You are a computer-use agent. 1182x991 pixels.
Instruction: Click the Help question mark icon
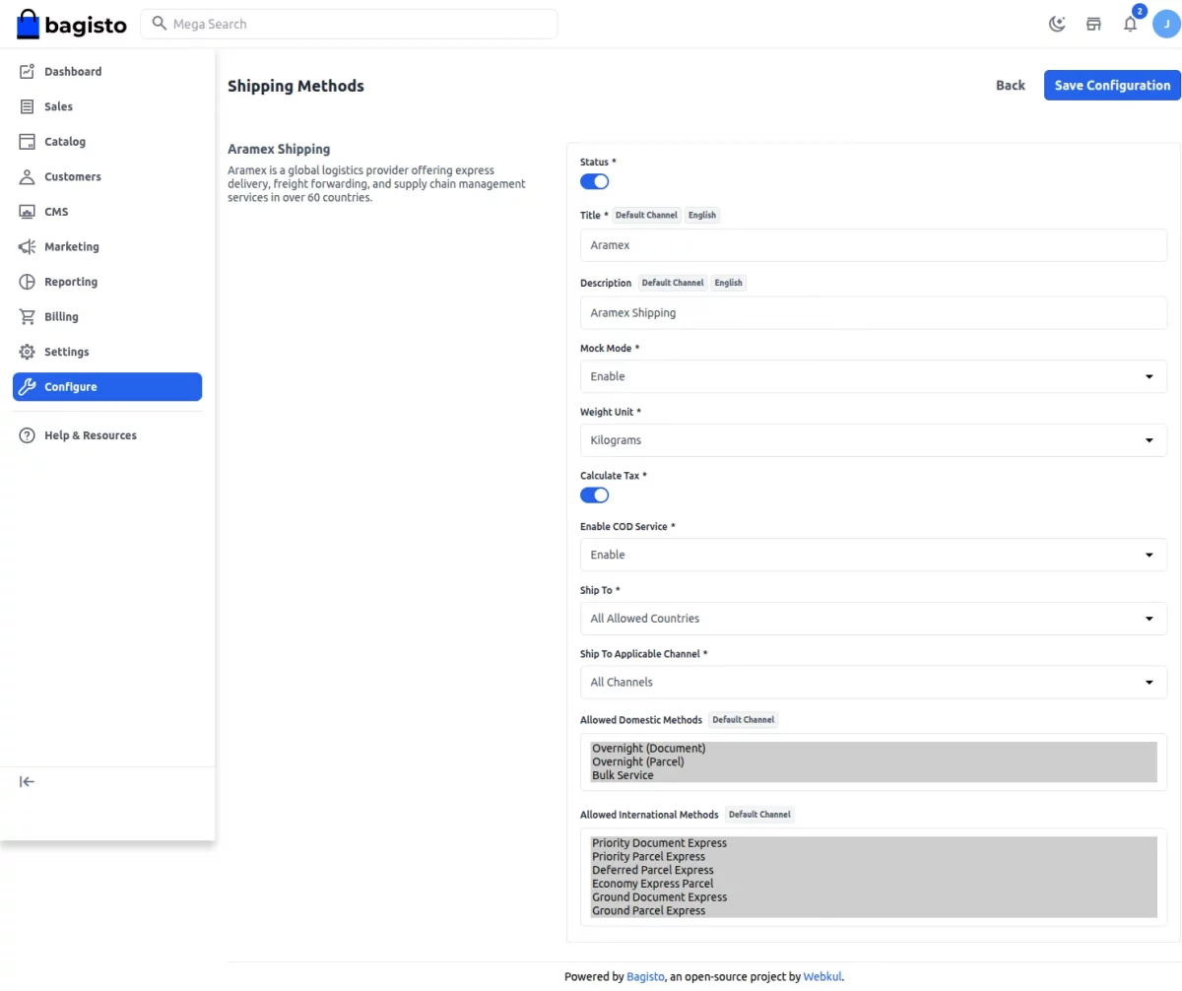(x=28, y=435)
